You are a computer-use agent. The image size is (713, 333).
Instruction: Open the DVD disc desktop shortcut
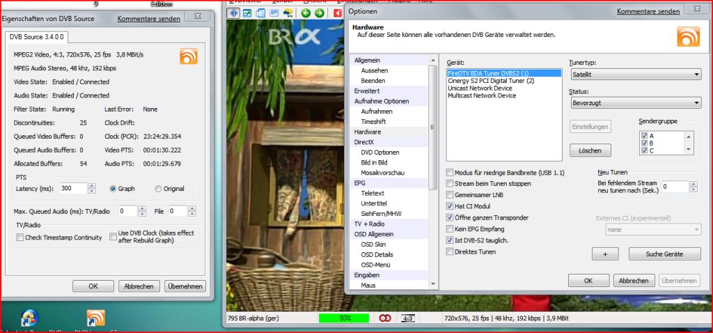(30, 318)
